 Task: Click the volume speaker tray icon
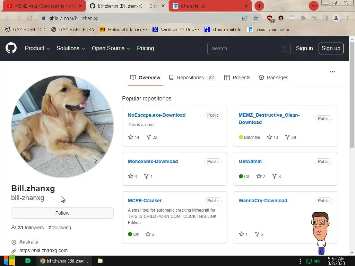coord(317,261)
